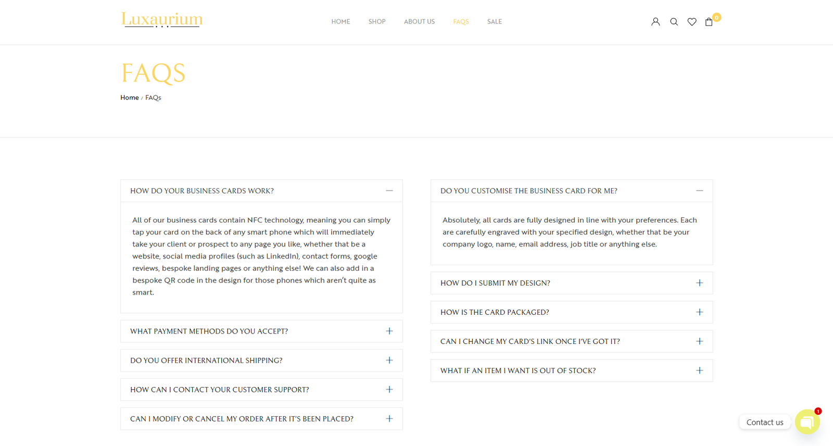Click plus icon for submit my design

pyautogui.click(x=700, y=283)
